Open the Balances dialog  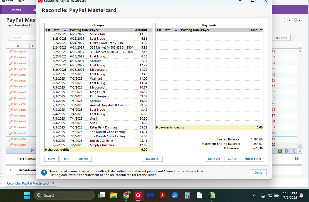(152, 159)
